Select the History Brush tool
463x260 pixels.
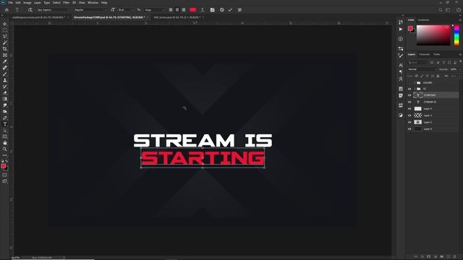5,87
